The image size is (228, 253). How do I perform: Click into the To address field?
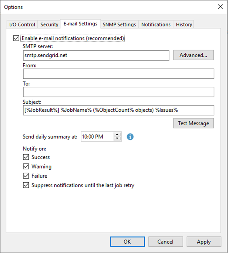(118, 92)
